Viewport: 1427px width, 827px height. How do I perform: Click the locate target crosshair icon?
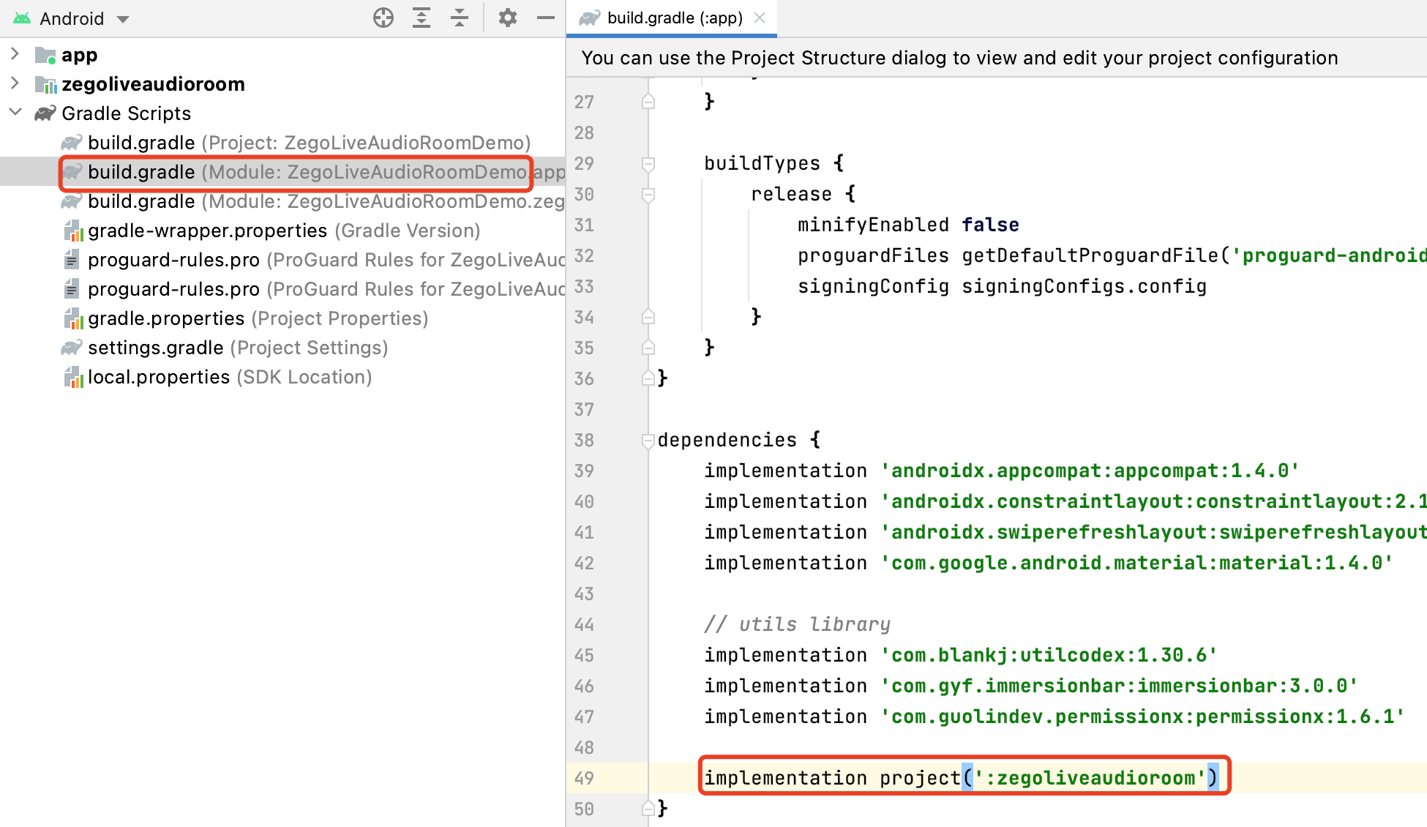click(383, 18)
